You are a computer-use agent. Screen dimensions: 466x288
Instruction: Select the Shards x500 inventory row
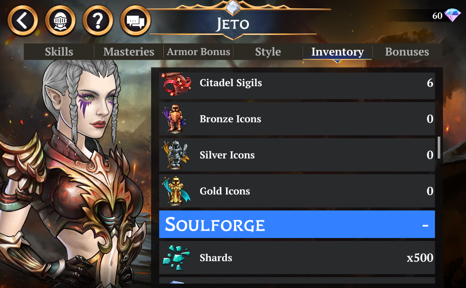point(297,258)
